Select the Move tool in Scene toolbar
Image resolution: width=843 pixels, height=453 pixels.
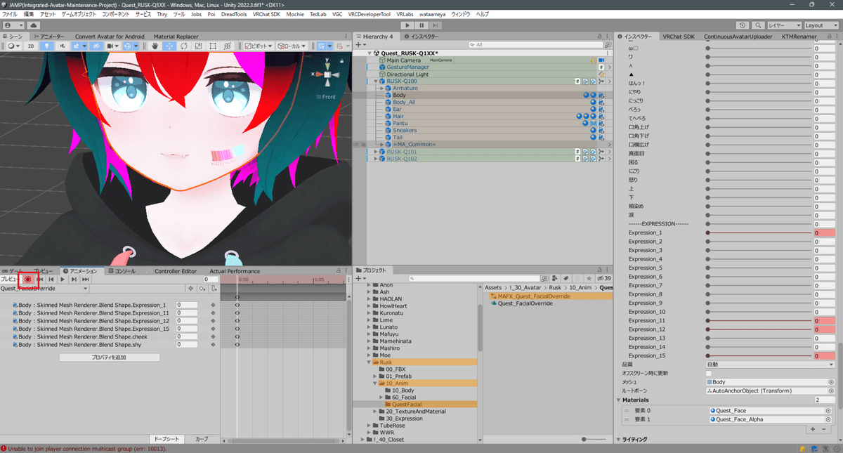click(x=169, y=46)
